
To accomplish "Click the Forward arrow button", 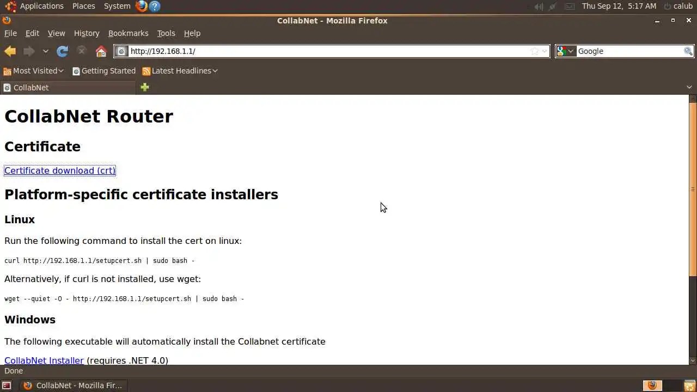I will coord(29,51).
